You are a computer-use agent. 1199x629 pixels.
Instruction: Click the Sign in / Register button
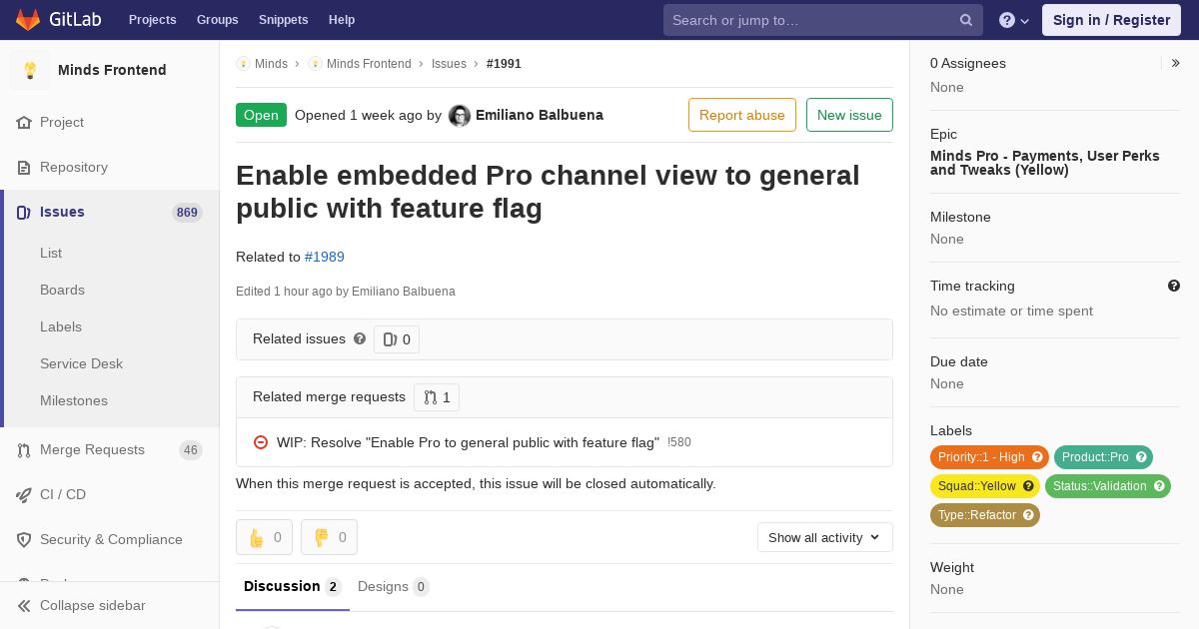click(x=1111, y=20)
